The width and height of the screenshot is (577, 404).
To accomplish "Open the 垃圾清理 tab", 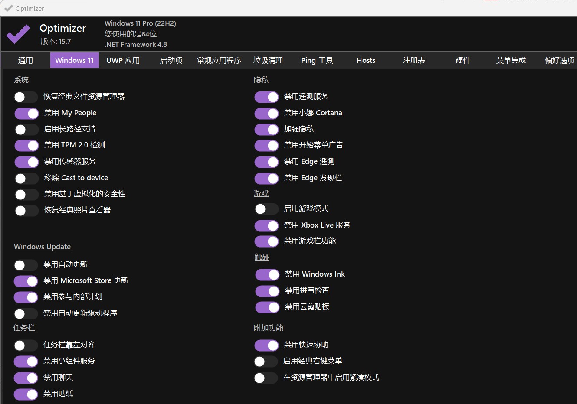I will click(268, 60).
